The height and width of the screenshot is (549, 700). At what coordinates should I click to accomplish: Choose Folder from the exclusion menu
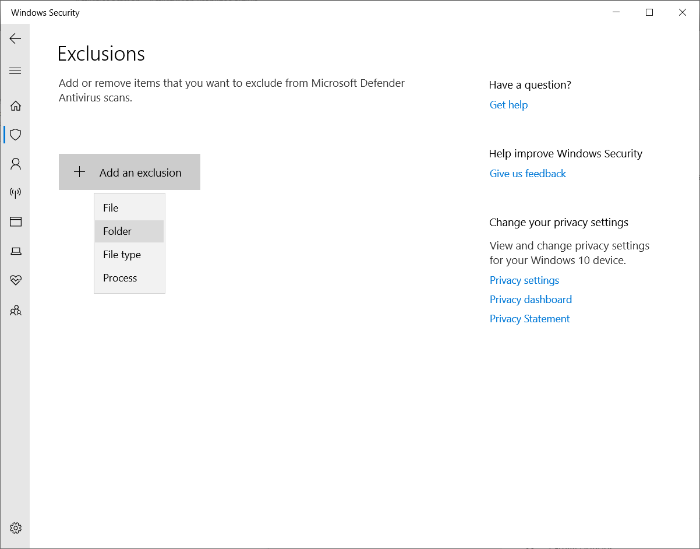[129, 231]
